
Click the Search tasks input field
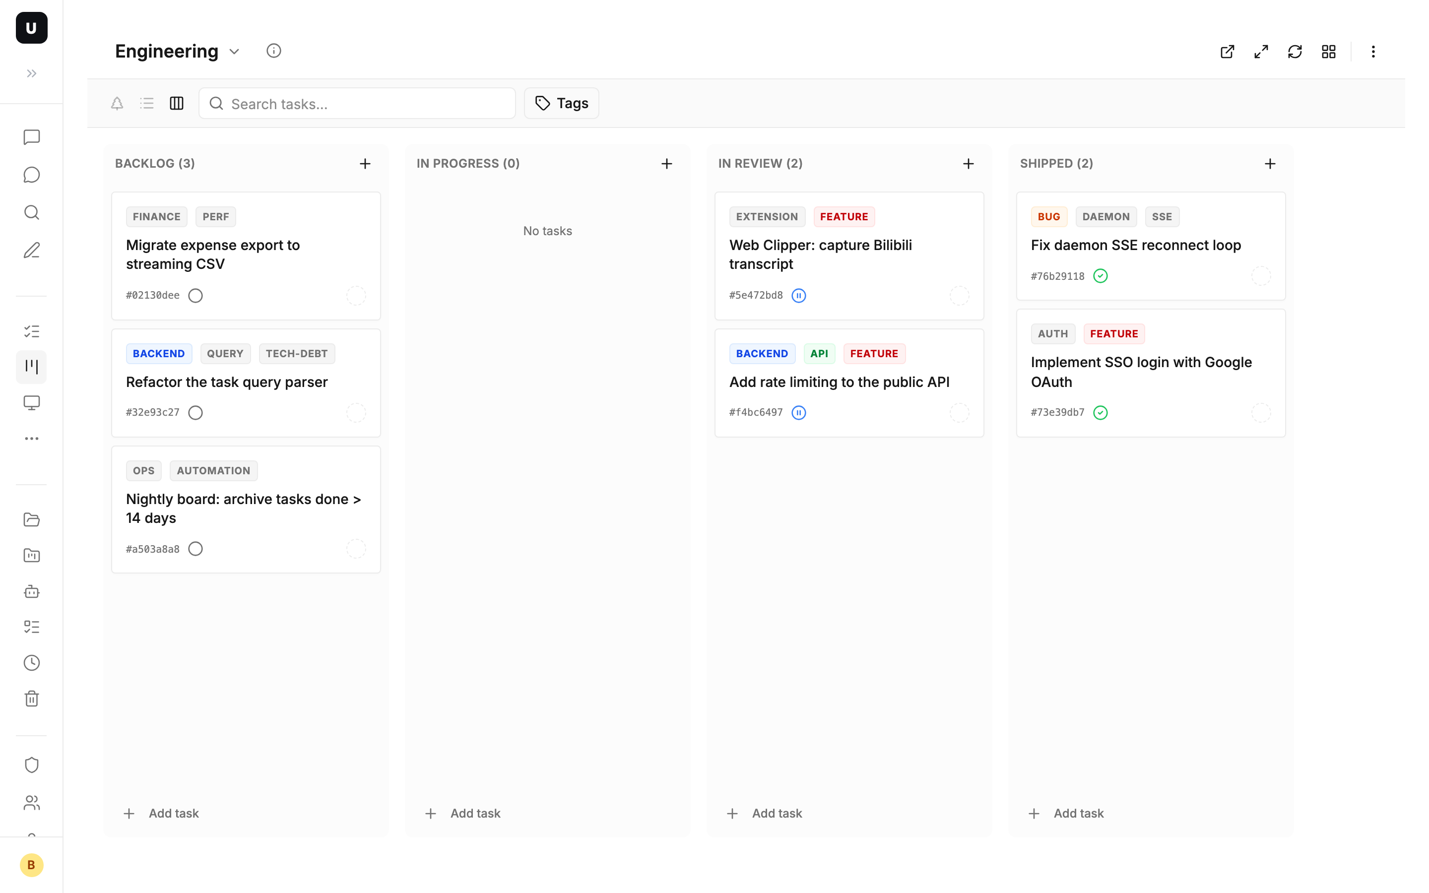357,103
